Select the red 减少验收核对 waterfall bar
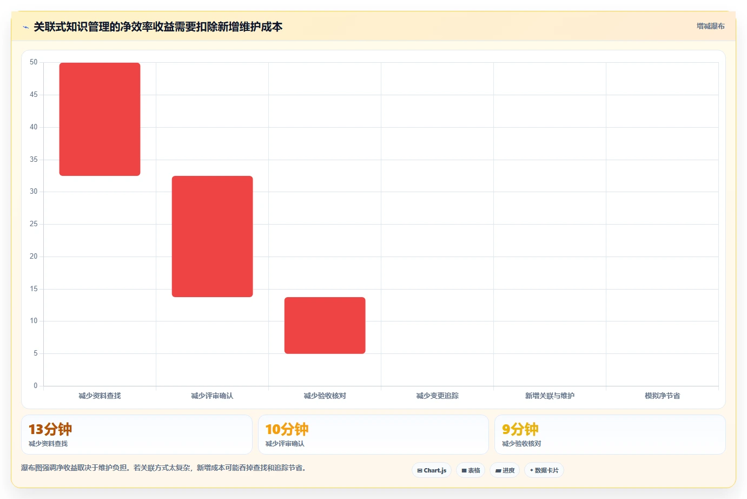 coord(325,325)
